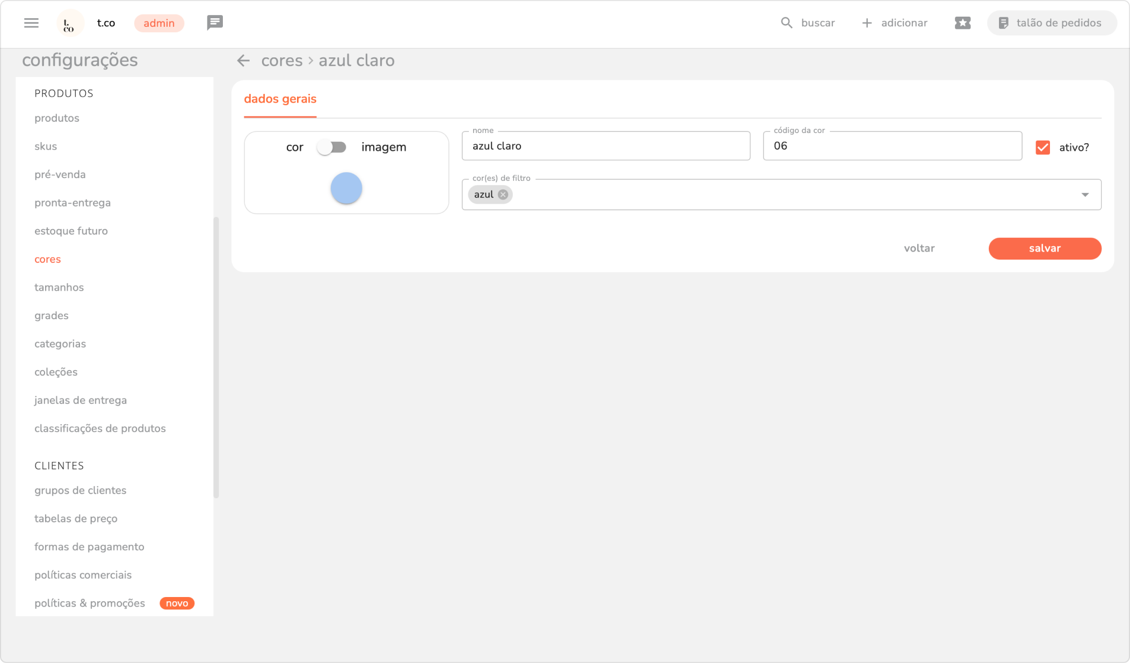The height and width of the screenshot is (663, 1130).
Task: Click the nome input field
Action: pyautogui.click(x=605, y=146)
